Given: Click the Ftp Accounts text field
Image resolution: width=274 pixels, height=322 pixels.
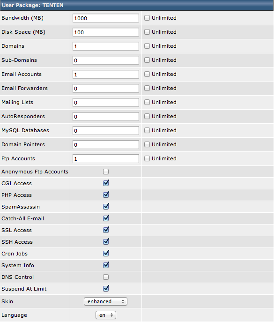Looking at the screenshot, I should pyautogui.click(x=106, y=159).
